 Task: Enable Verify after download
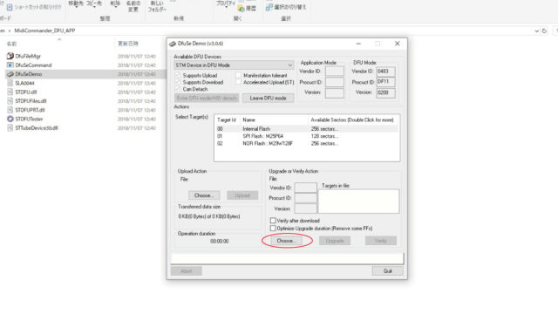273,221
